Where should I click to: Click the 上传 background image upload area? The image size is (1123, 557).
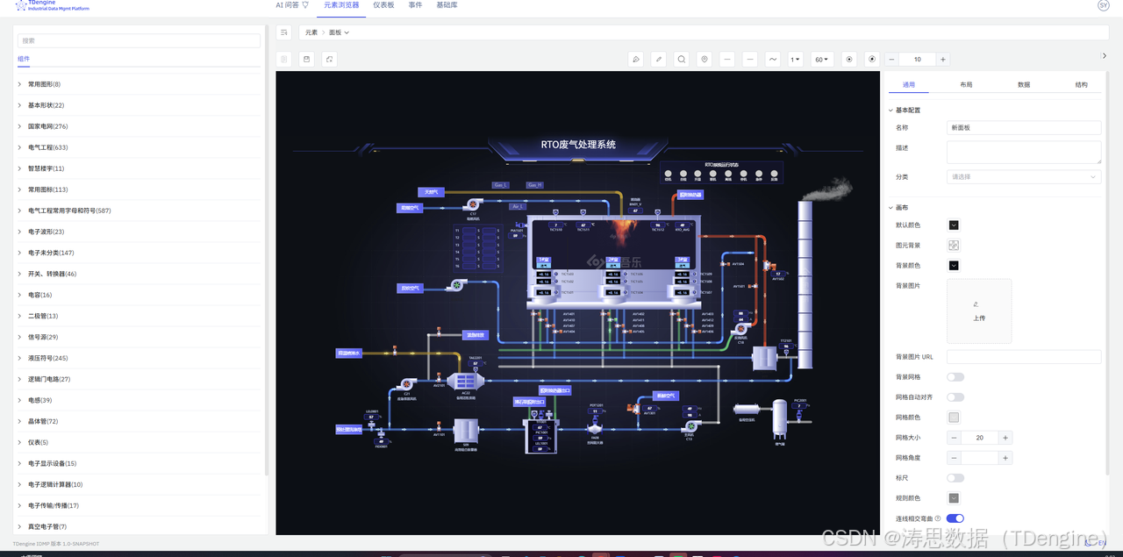pyautogui.click(x=979, y=311)
